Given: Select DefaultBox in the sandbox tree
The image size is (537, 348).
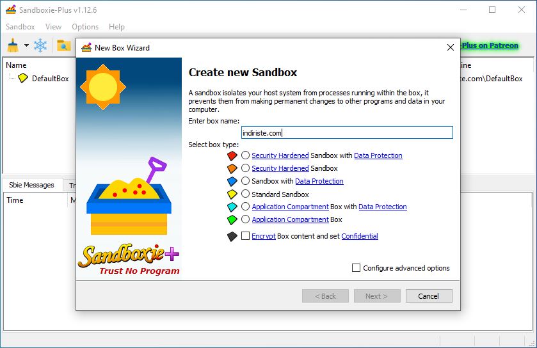Looking at the screenshot, I should [51, 78].
